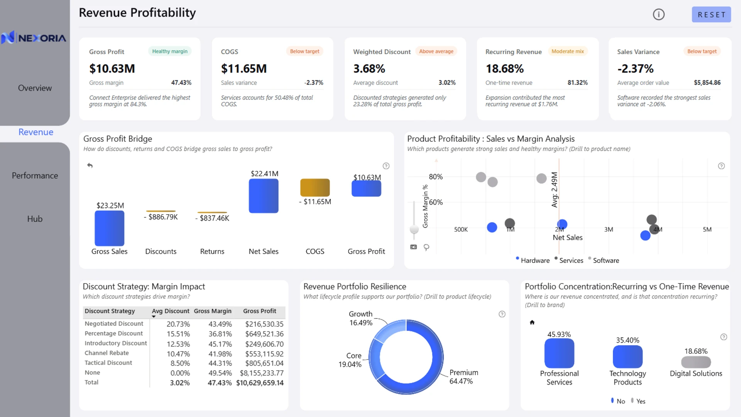Viewport: 741px width, 417px height.
Task: Toggle the Hardware legend item
Action: 533,260
